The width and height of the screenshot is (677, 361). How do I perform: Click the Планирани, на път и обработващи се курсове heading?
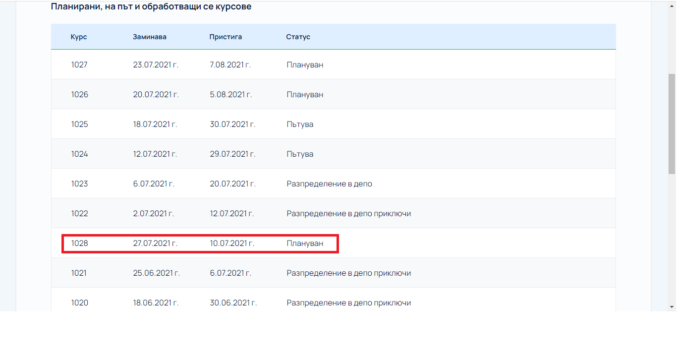(151, 7)
